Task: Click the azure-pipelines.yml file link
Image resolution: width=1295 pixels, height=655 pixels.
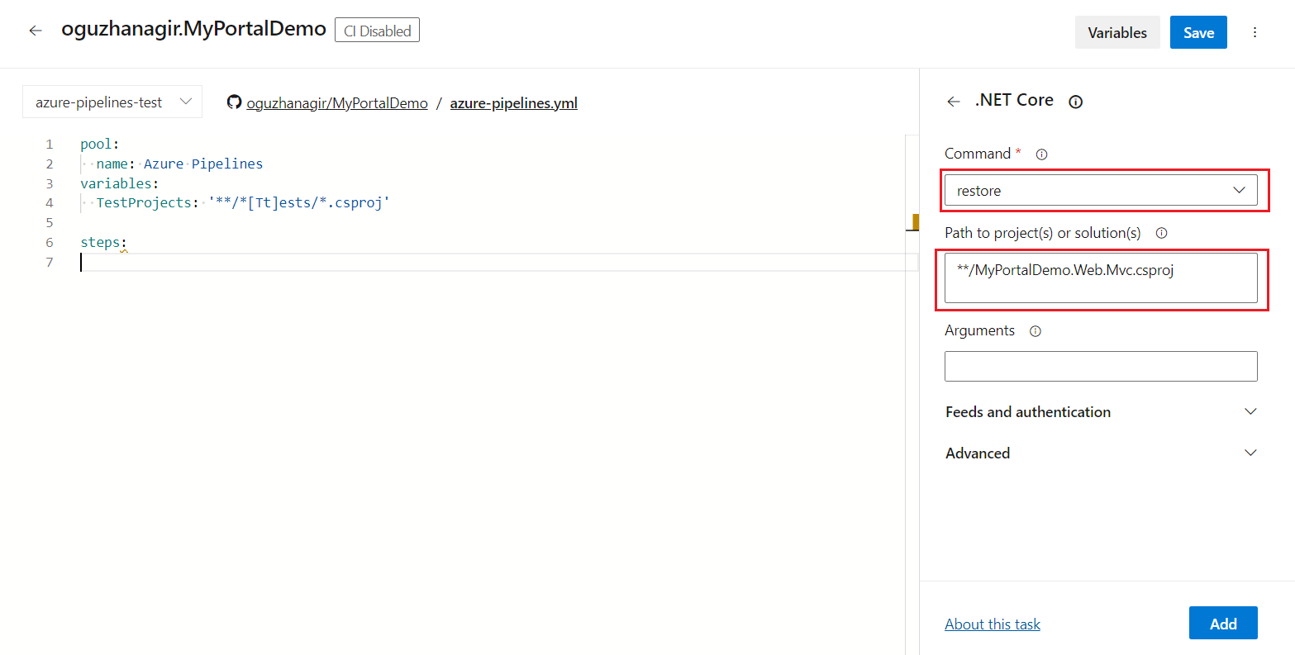Action: coord(513,103)
